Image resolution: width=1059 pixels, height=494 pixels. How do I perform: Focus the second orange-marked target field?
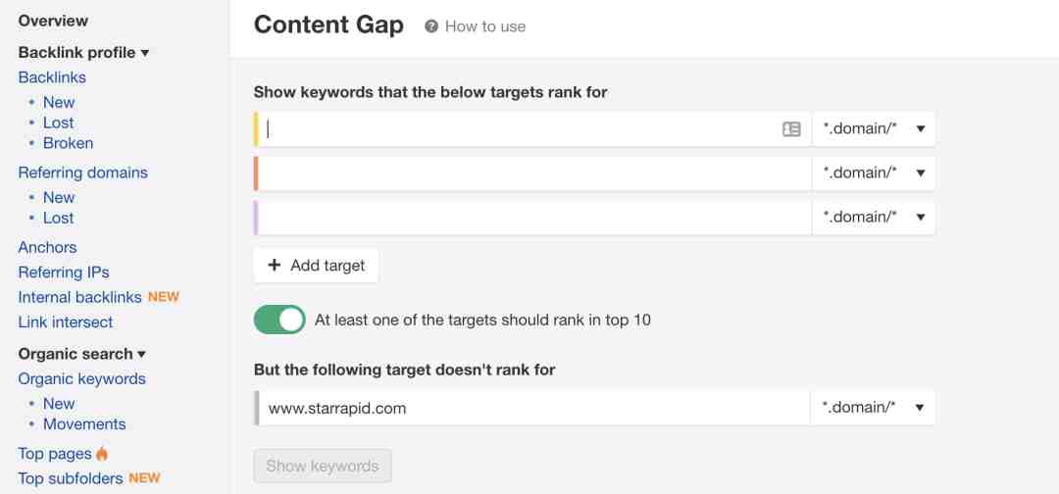tap(532, 173)
